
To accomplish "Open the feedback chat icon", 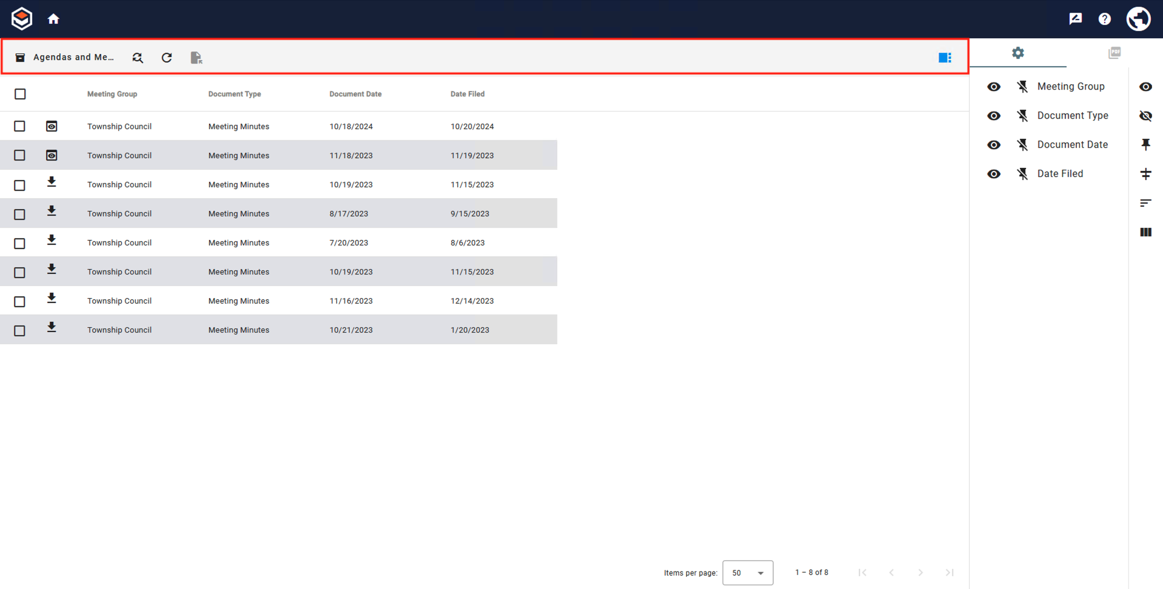I will (1075, 19).
